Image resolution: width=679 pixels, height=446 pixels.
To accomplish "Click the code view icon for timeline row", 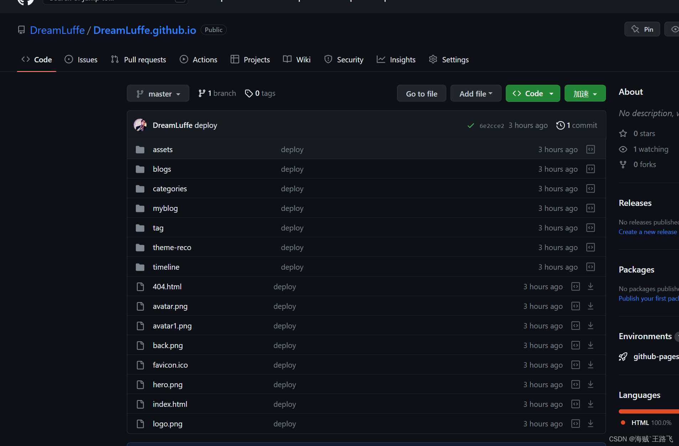I will click(591, 267).
